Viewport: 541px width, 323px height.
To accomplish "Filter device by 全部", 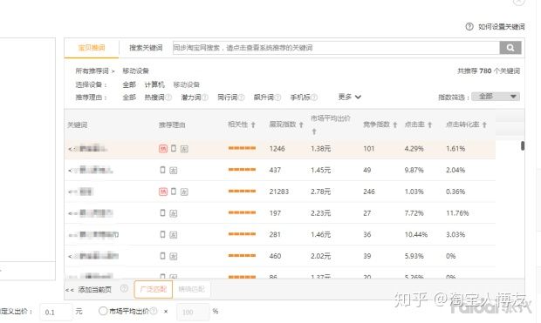I will pyautogui.click(x=129, y=84).
